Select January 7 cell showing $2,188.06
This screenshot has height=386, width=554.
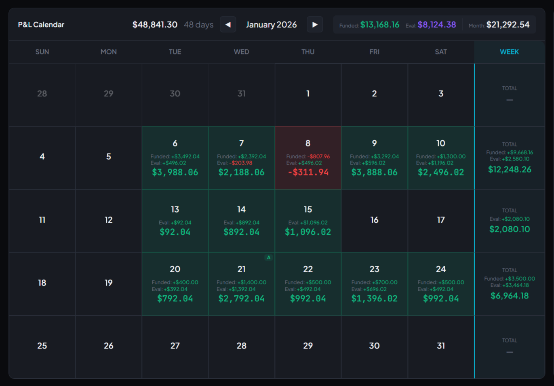(x=241, y=158)
